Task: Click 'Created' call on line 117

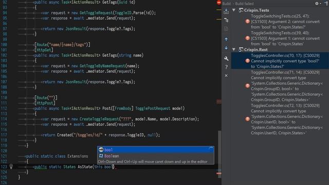Action: [64, 135]
